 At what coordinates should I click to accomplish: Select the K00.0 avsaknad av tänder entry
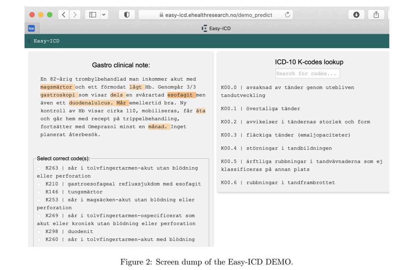[x=287, y=92]
